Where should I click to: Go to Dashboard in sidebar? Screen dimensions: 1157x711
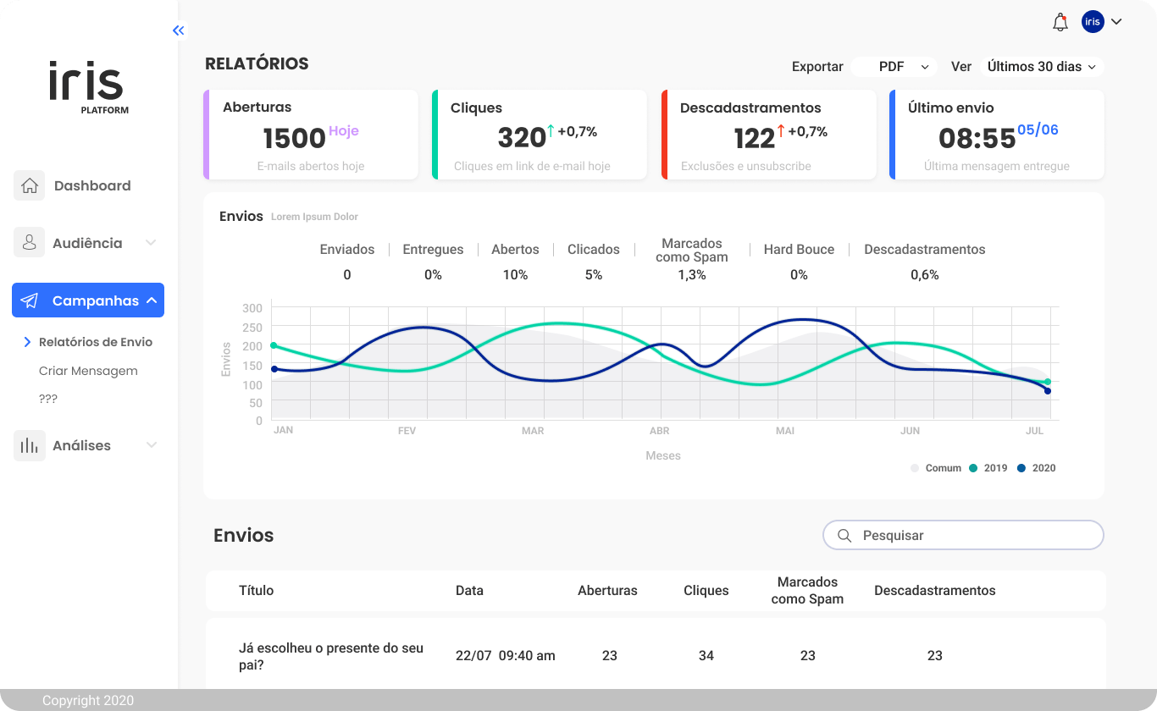click(92, 185)
